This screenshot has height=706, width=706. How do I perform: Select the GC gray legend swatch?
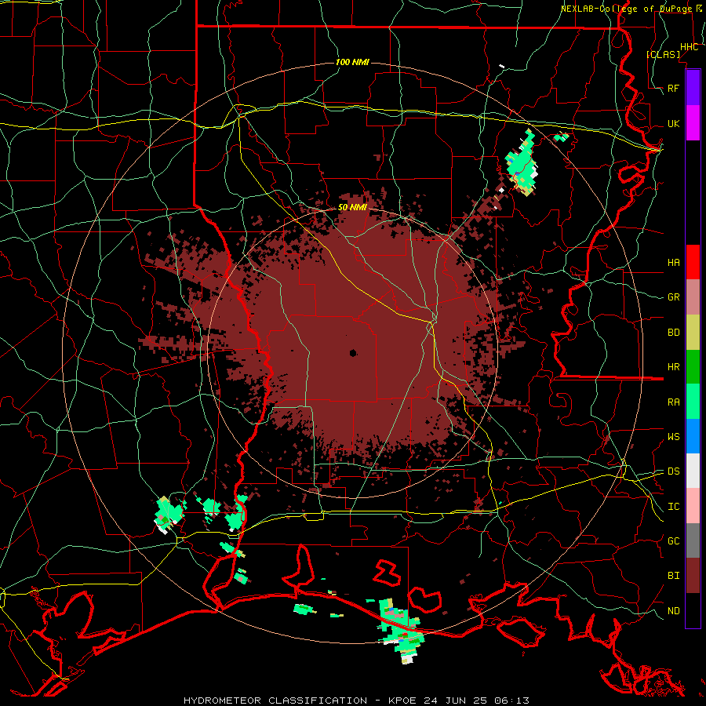[693, 540]
